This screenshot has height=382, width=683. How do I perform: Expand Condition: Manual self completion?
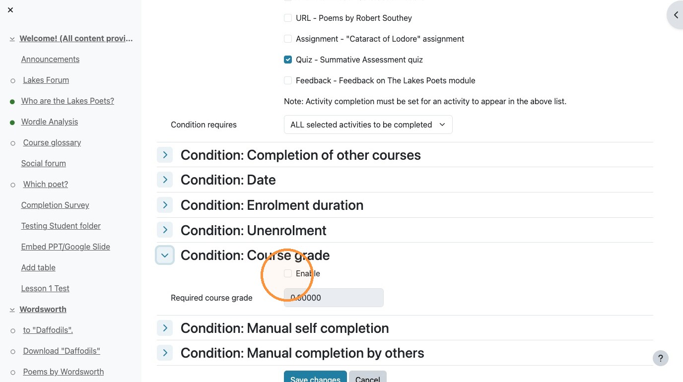pos(165,328)
